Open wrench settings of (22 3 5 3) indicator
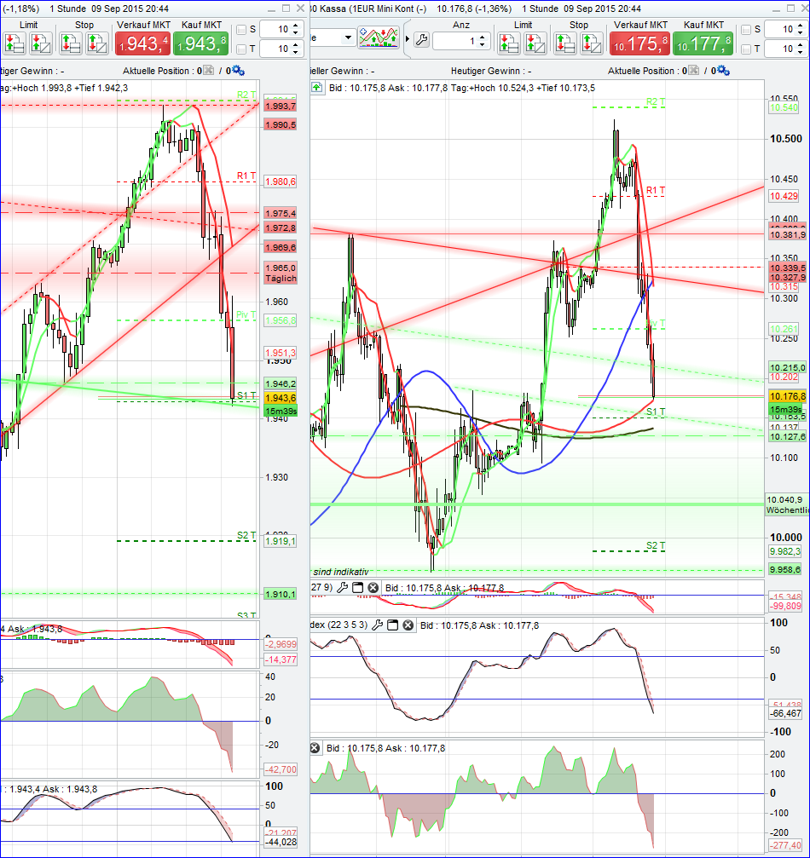The width and height of the screenshot is (810, 858). 378,625
